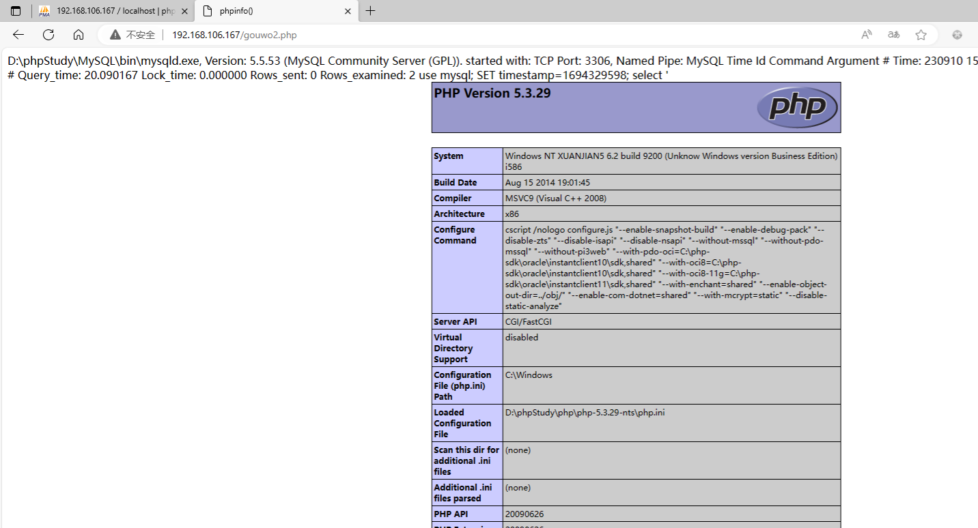Screen dimensions: 978x528
Task: Click the Loaded Configuration File label
Action: (x=462, y=424)
